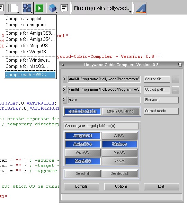Click the Hollywood 'A' logo icon
The image size is (187, 206).
pos(141,9)
